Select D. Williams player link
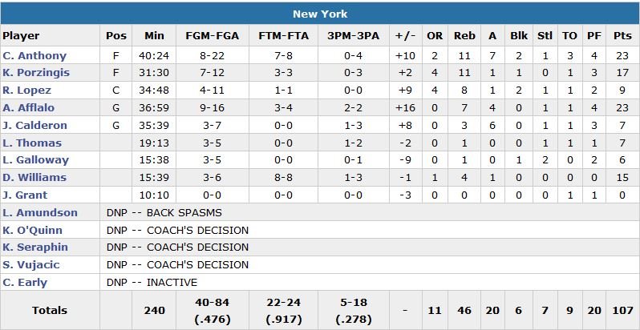This screenshot has height=330, width=640. point(34,178)
